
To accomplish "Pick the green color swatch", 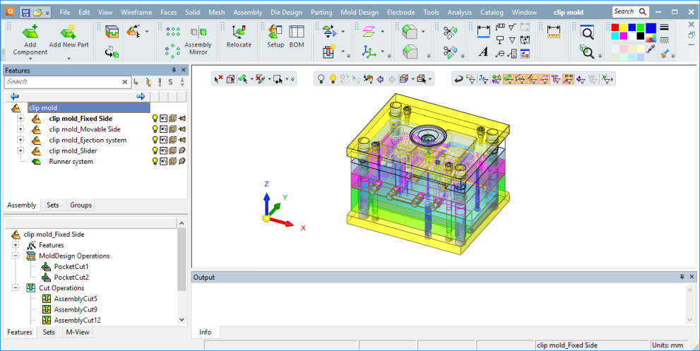I will (641, 28).
